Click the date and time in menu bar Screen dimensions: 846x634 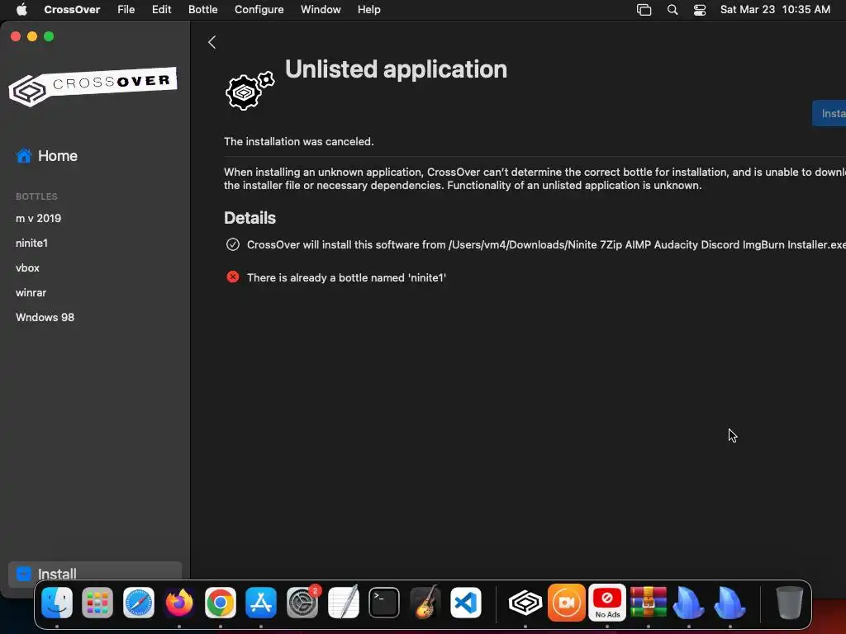point(775,9)
